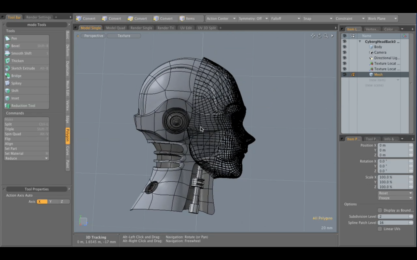Viewport: 417px width, 260px height.
Task: Click the viewport rotate icon
Action: pyautogui.click(x=319, y=36)
